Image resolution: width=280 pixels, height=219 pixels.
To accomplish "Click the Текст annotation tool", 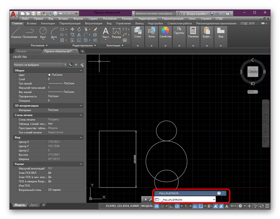I will (x=106, y=32).
